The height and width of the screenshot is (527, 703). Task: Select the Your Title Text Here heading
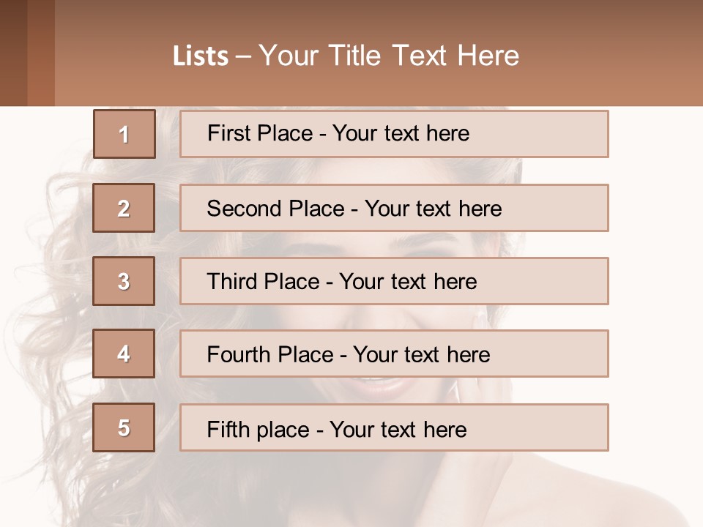point(389,56)
